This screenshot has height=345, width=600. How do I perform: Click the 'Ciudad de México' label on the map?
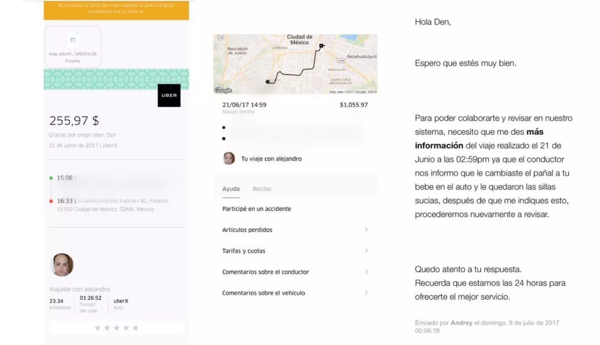299,39
